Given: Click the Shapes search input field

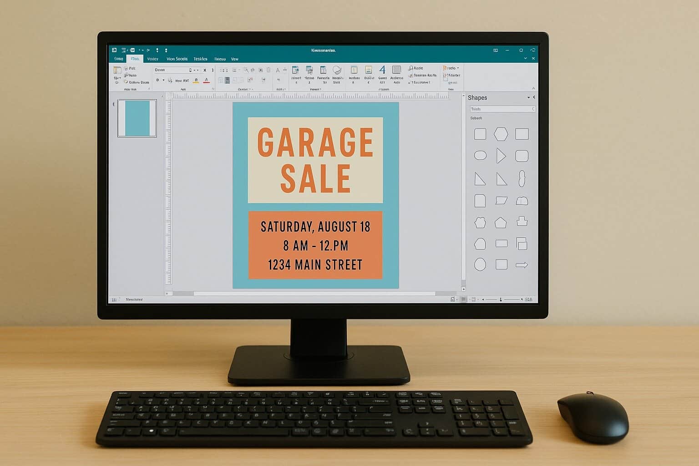Looking at the screenshot, I should [501, 109].
